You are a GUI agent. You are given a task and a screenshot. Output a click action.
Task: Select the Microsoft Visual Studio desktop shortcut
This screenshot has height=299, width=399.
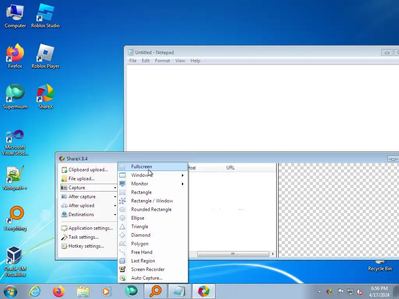(15, 142)
